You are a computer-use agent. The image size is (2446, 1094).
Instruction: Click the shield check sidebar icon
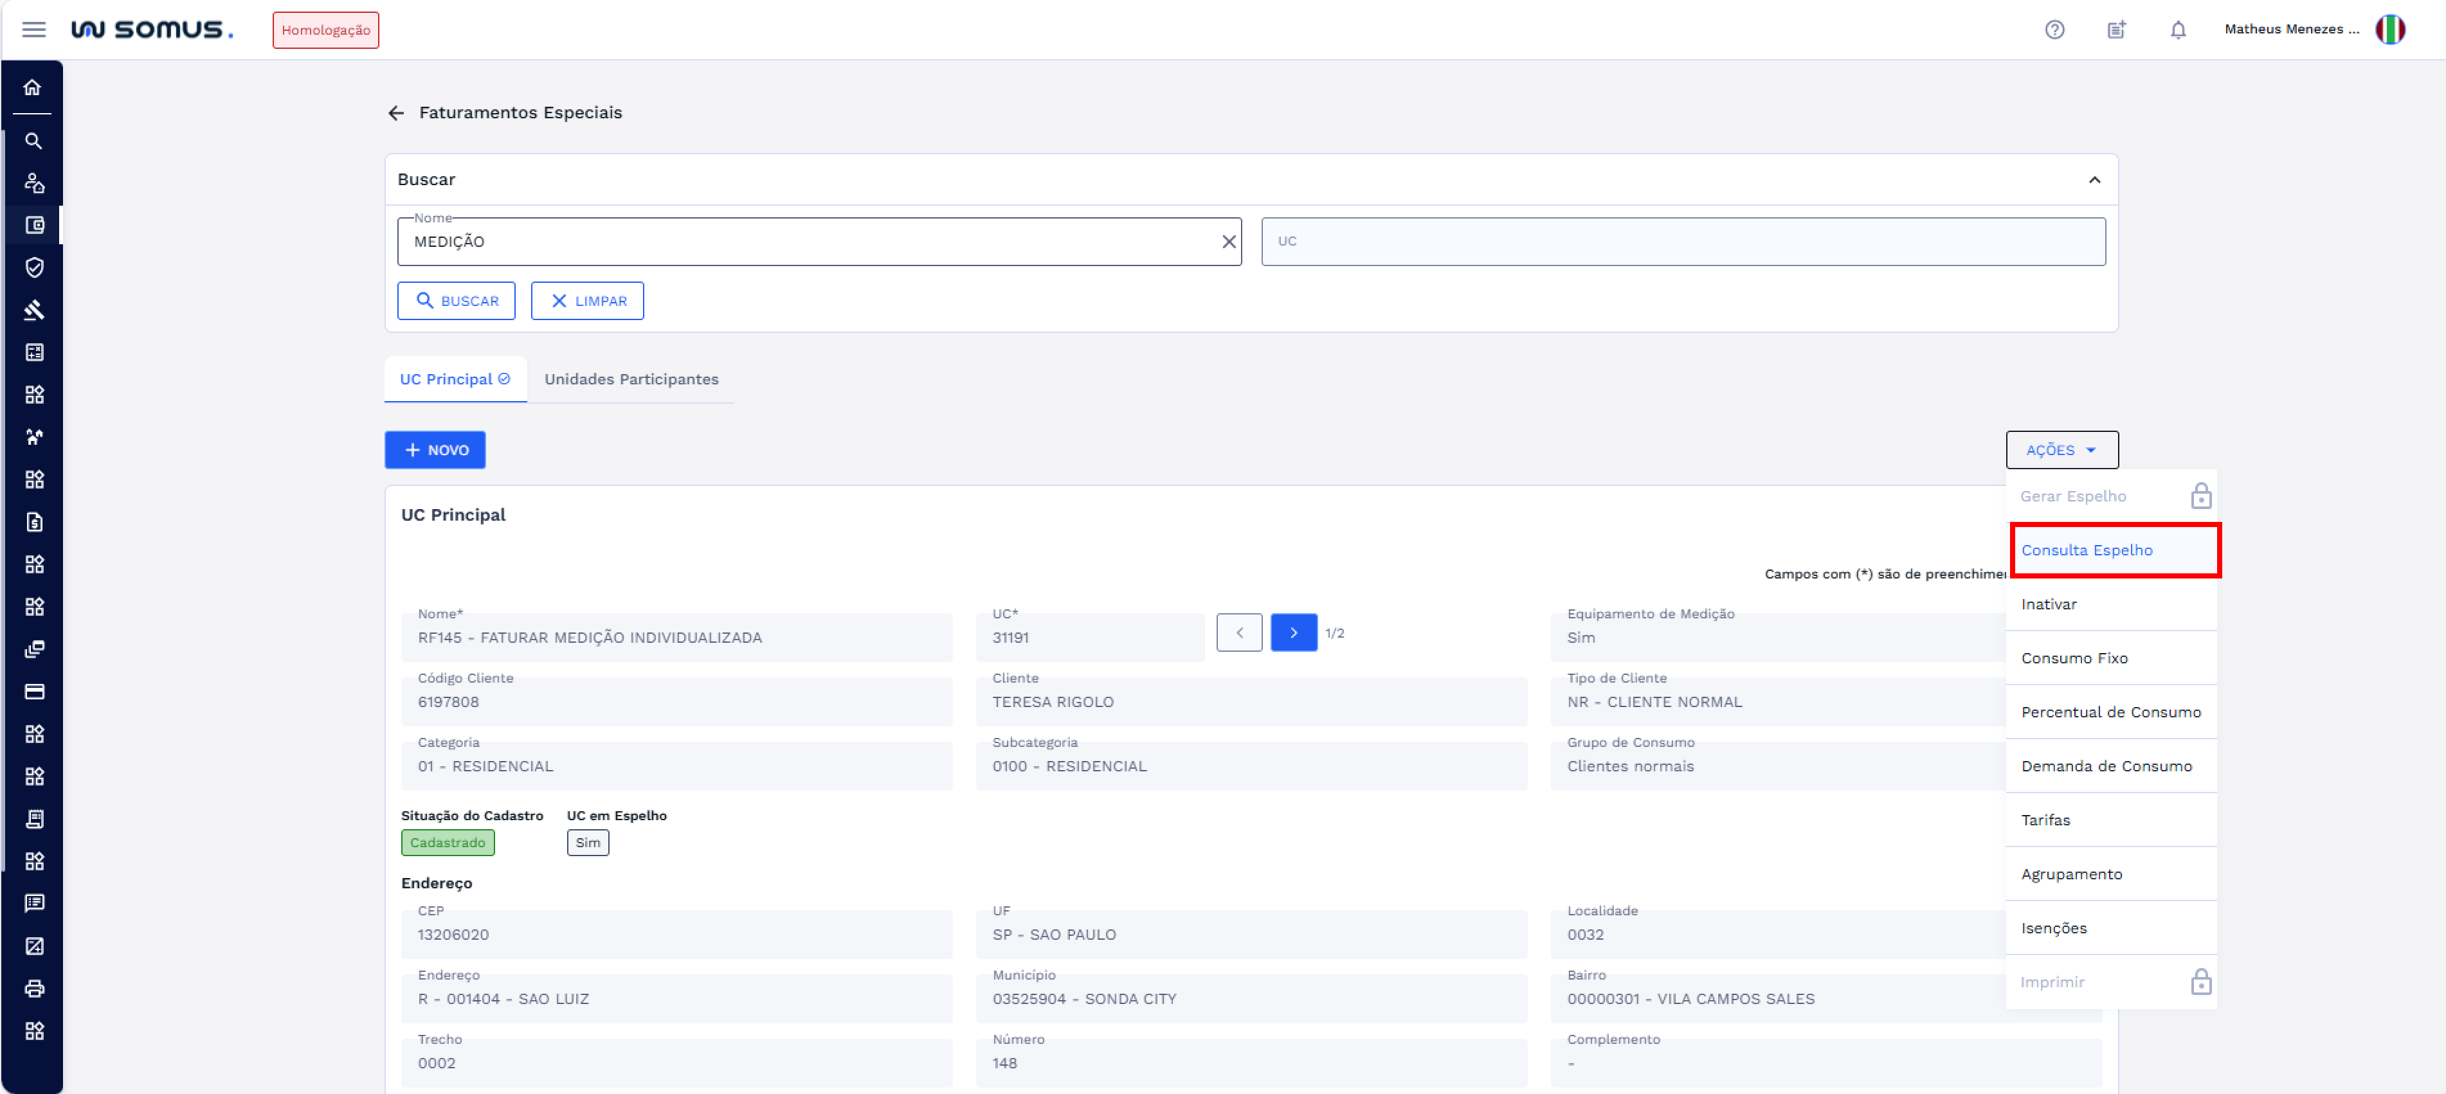click(34, 267)
